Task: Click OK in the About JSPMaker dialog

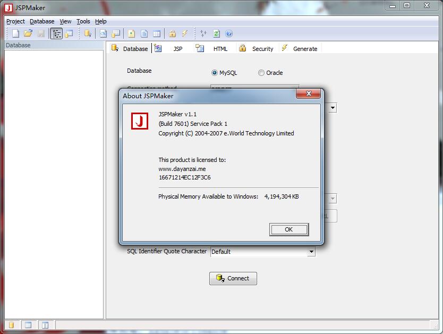Action: click(289, 229)
